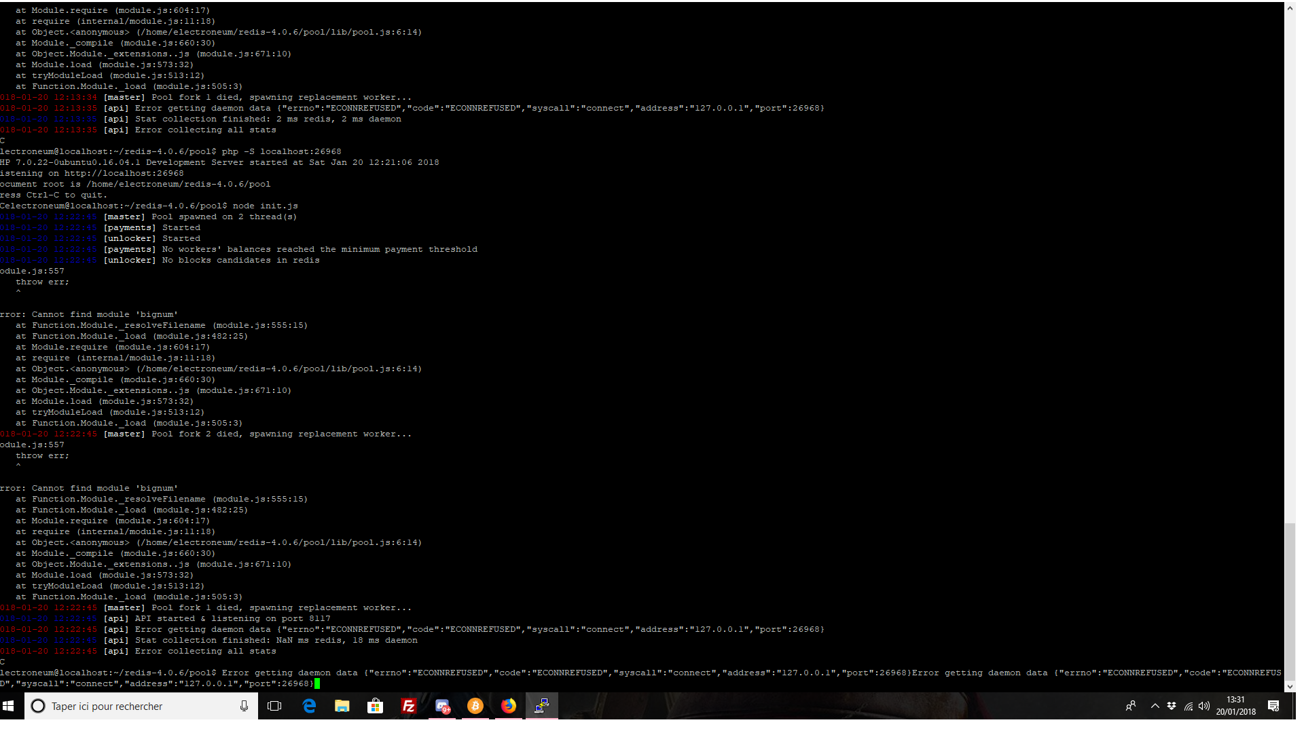The image size is (1304, 733).
Task: Open File Explorer from the taskbar
Action: pyautogui.click(x=342, y=706)
